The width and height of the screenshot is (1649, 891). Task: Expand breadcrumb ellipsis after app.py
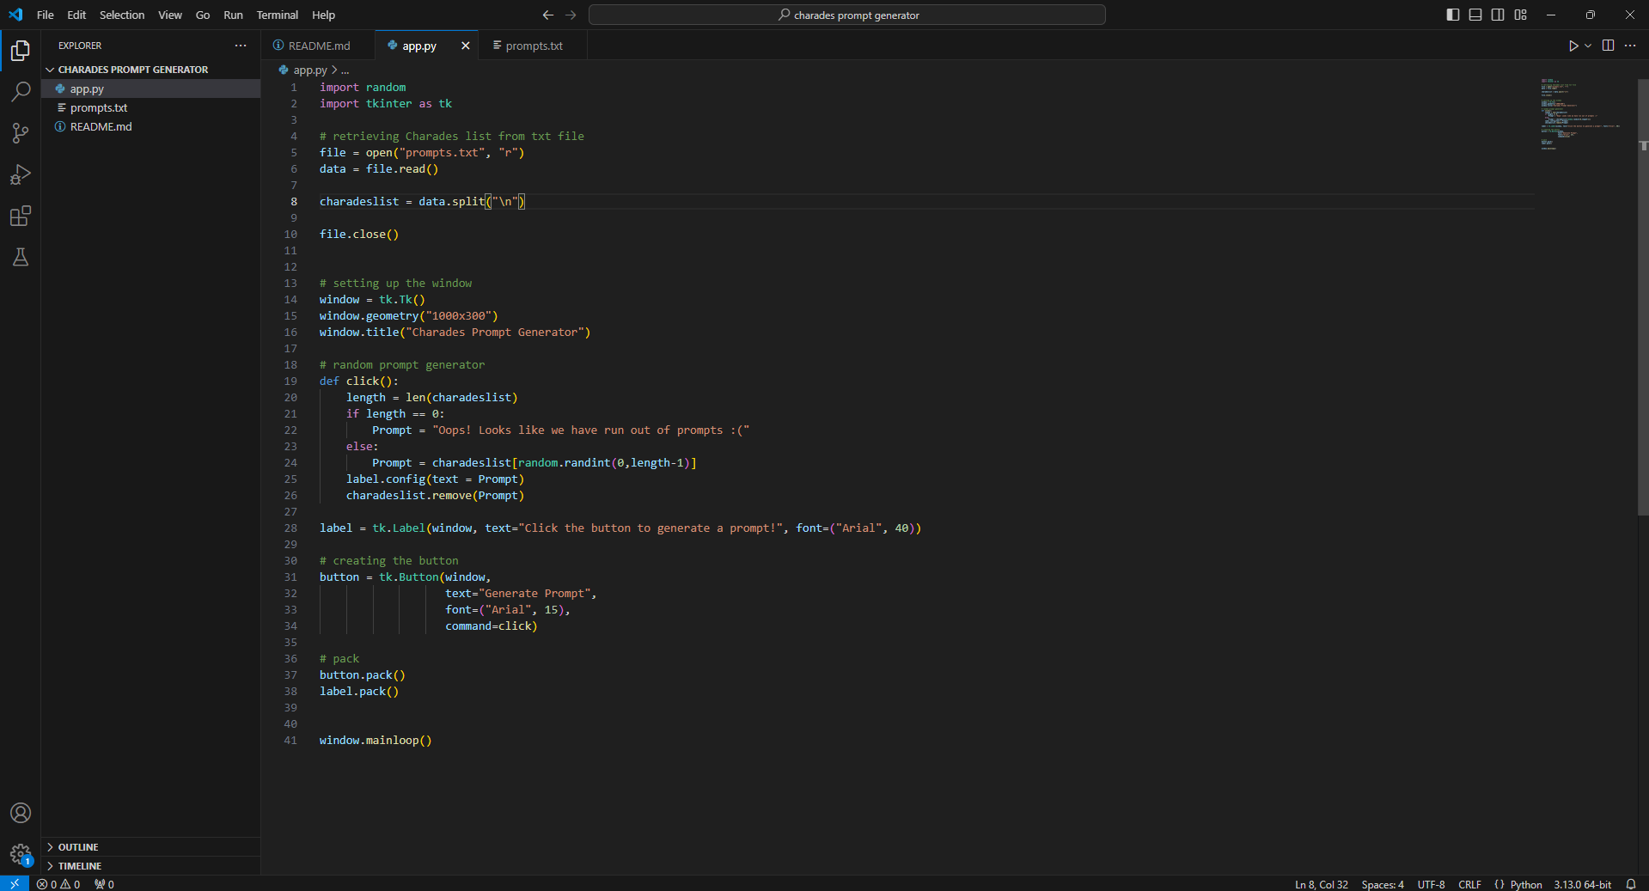[345, 70]
